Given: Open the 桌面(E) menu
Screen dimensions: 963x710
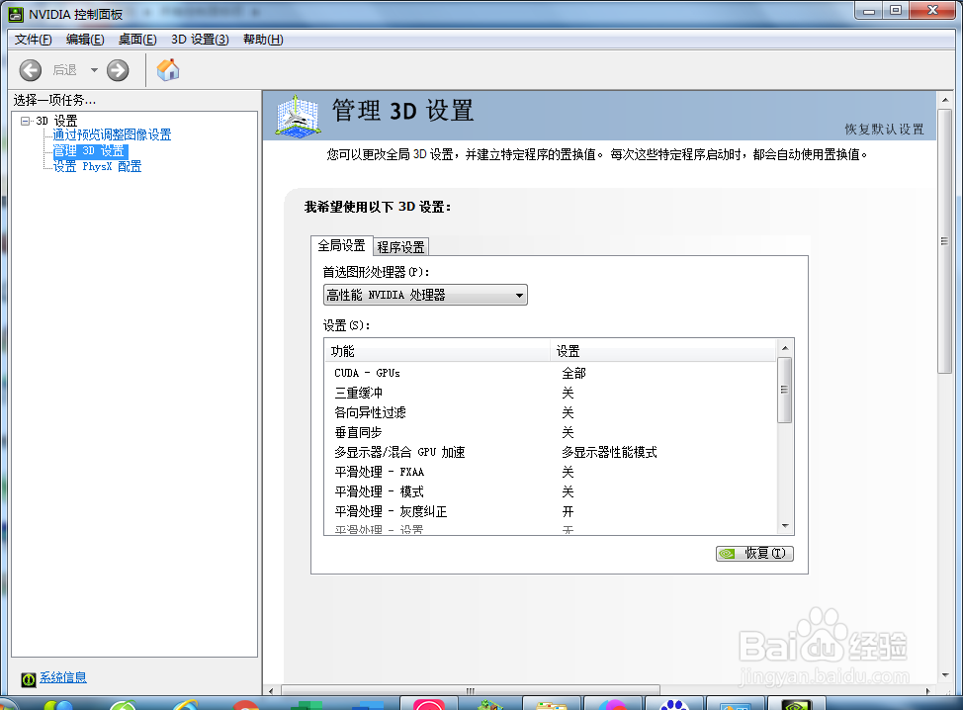Looking at the screenshot, I should click(137, 40).
